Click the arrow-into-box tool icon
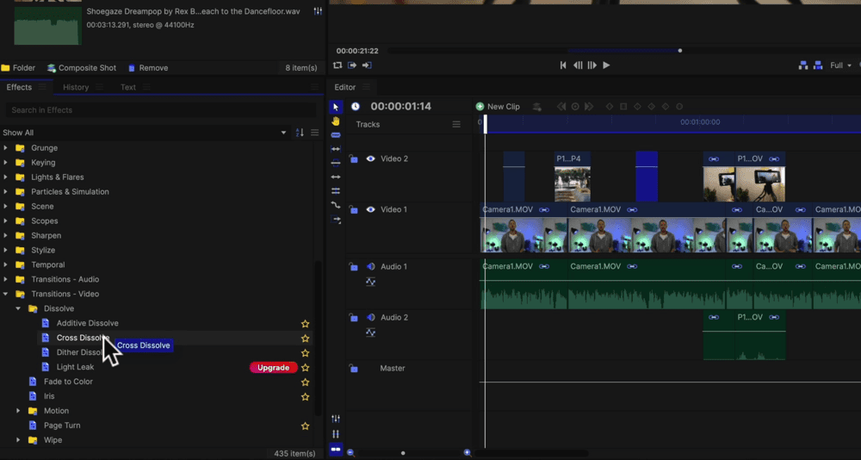This screenshot has width=861, height=460. [x=336, y=220]
